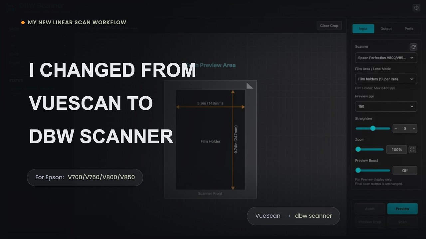Increase straighten value with plus button
Image resolution: width=426 pixels, height=239 pixels.
coord(414,128)
